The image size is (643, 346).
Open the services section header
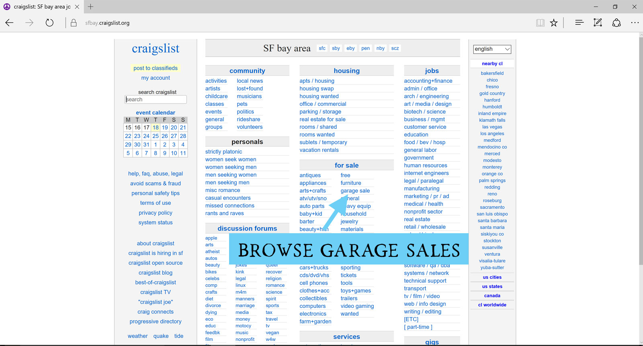[x=346, y=337]
